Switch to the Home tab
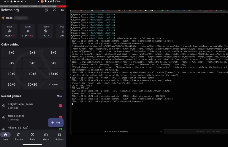Viewport: 228px width, 147px height. click(x=5, y=136)
